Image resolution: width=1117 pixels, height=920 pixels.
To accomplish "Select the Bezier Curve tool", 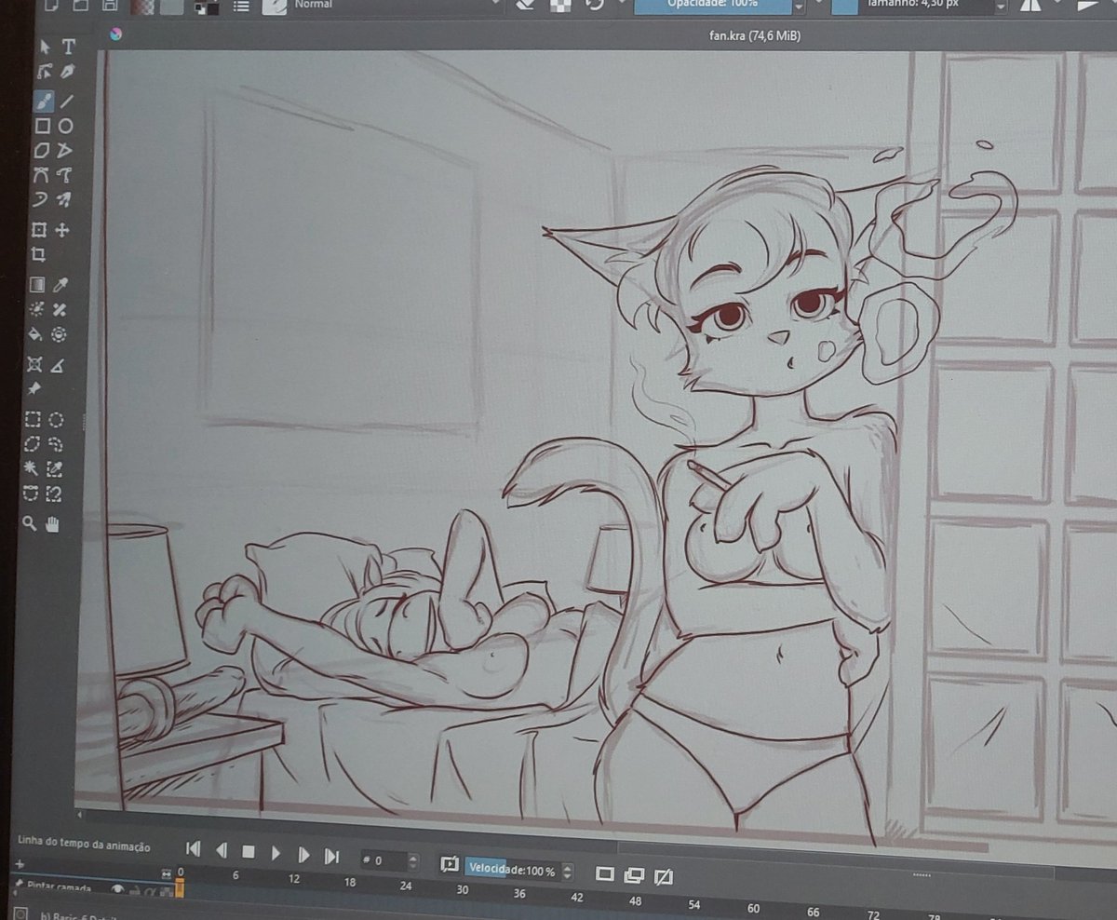I will (x=40, y=175).
